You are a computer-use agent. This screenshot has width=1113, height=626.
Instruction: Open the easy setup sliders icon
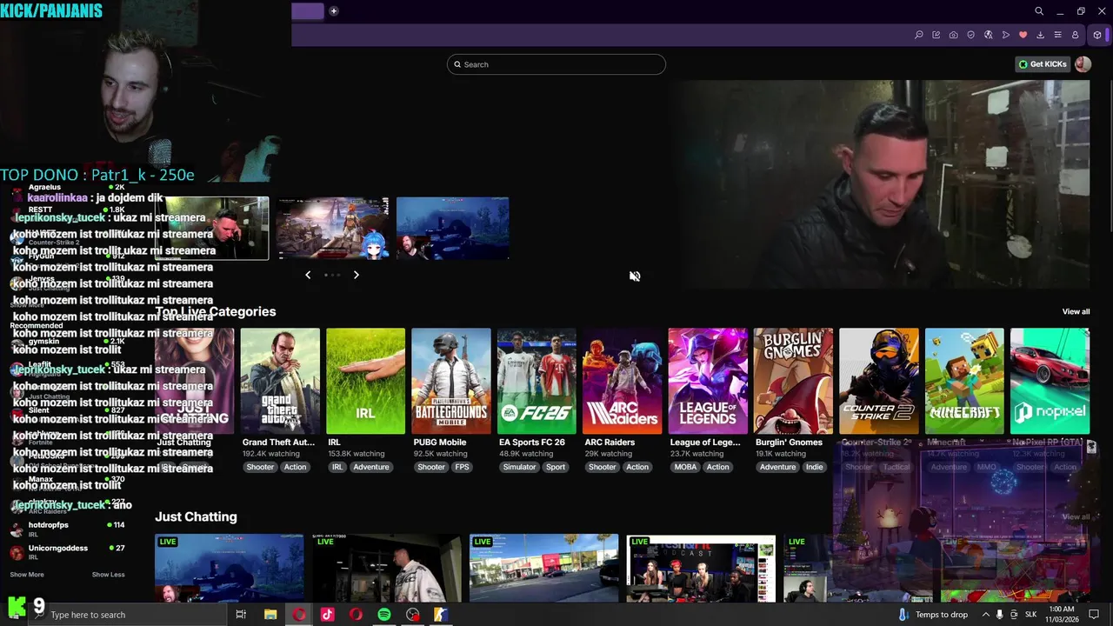click(1058, 35)
